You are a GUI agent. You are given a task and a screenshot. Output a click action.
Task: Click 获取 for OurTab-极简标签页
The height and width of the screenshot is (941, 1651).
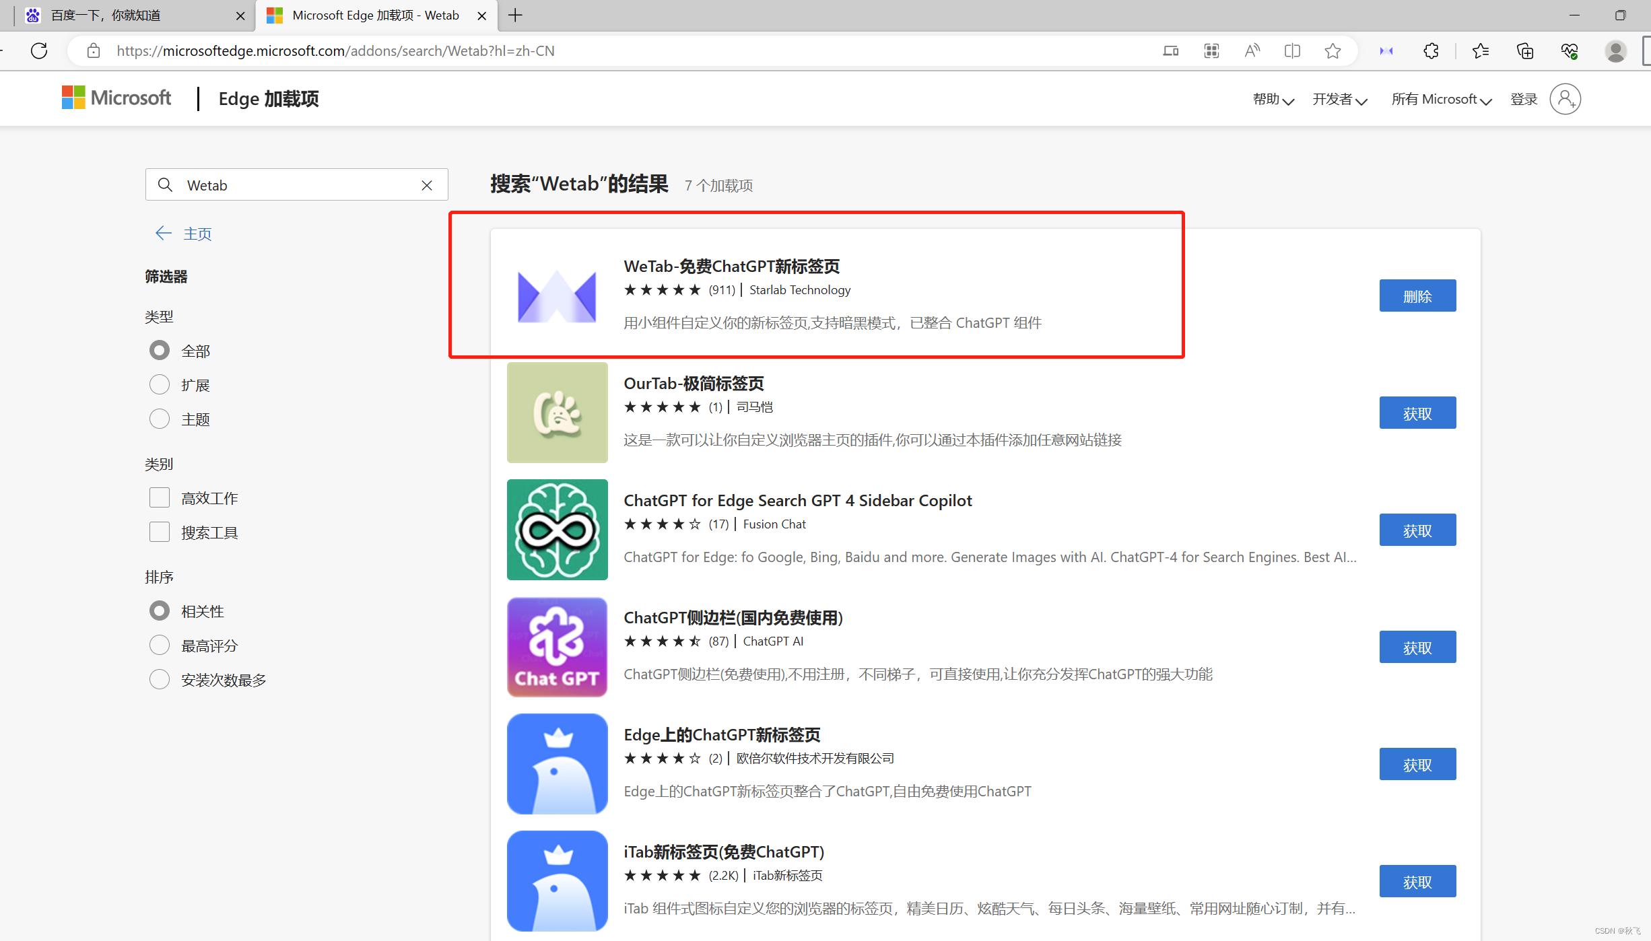1417,413
